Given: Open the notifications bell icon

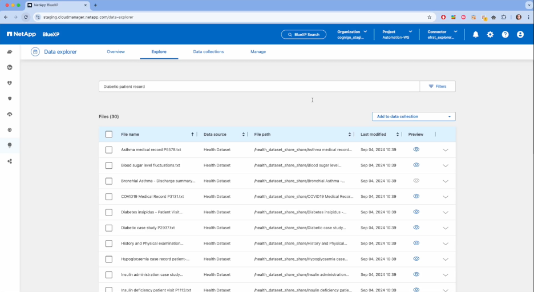Looking at the screenshot, I should (x=475, y=34).
